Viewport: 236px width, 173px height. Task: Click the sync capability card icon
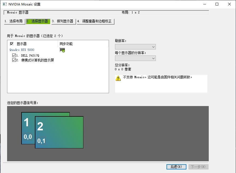pos(62,50)
